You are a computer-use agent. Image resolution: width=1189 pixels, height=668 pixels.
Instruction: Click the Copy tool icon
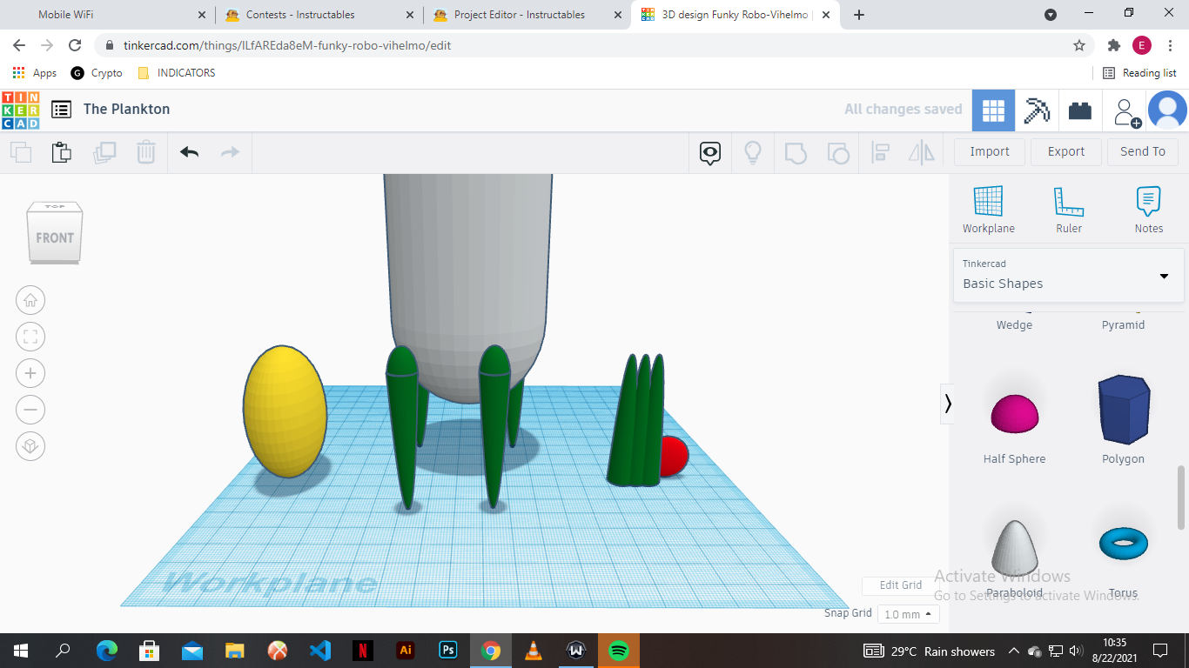[x=21, y=152]
